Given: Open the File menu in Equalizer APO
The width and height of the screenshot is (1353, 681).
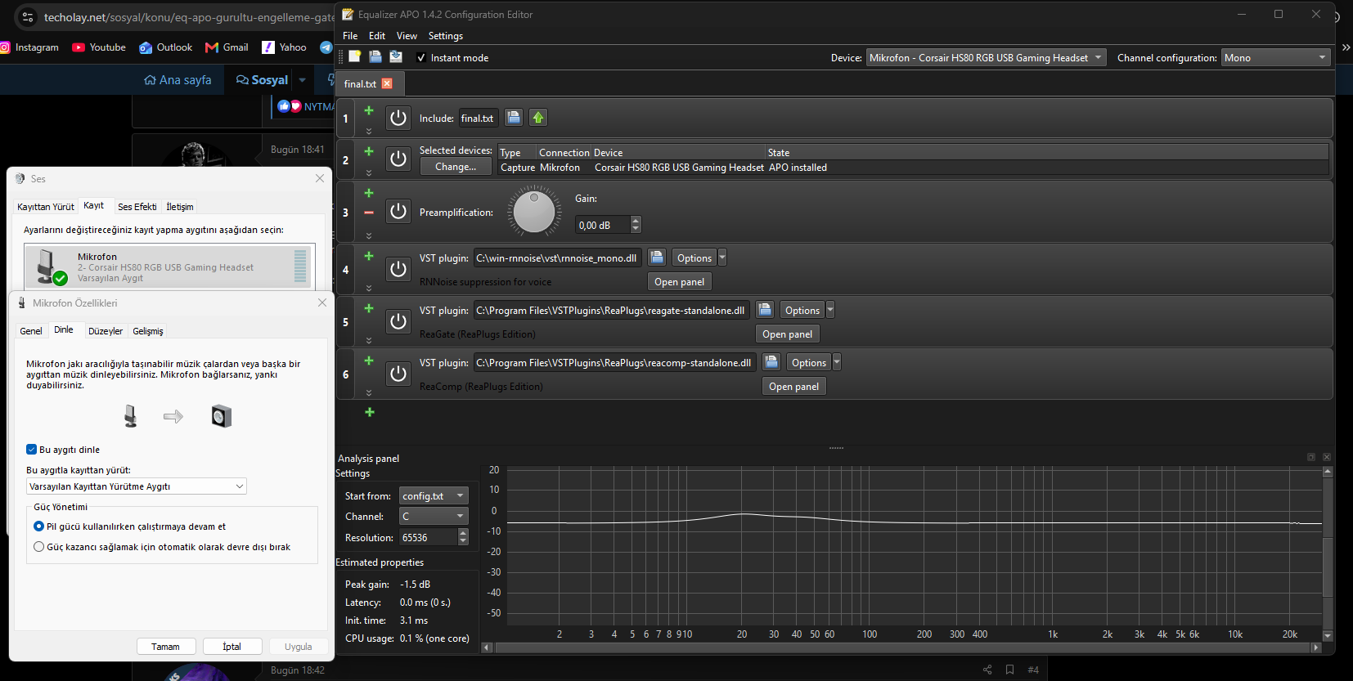Looking at the screenshot, I should [350, 36].
